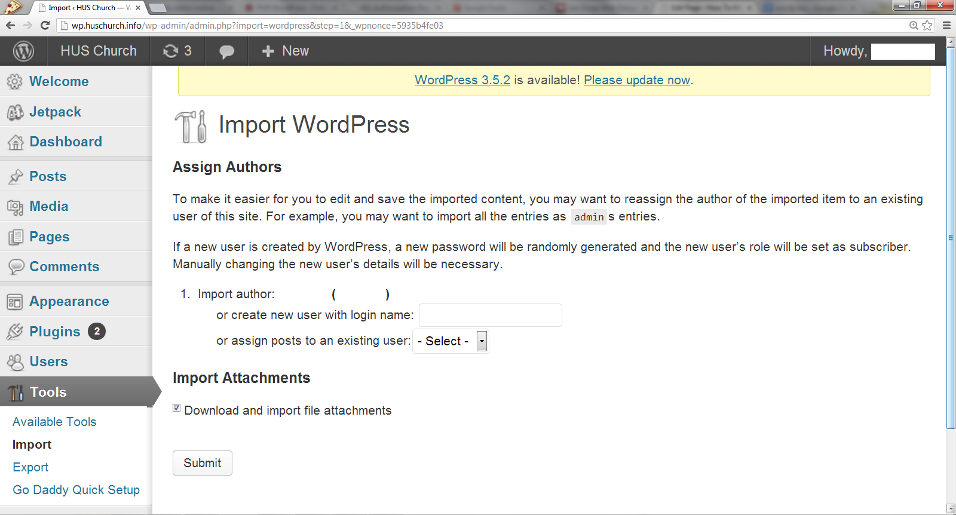The image size is (956, 515).
Task: Open the Chrome menu icon
Action: click(946, 25)
